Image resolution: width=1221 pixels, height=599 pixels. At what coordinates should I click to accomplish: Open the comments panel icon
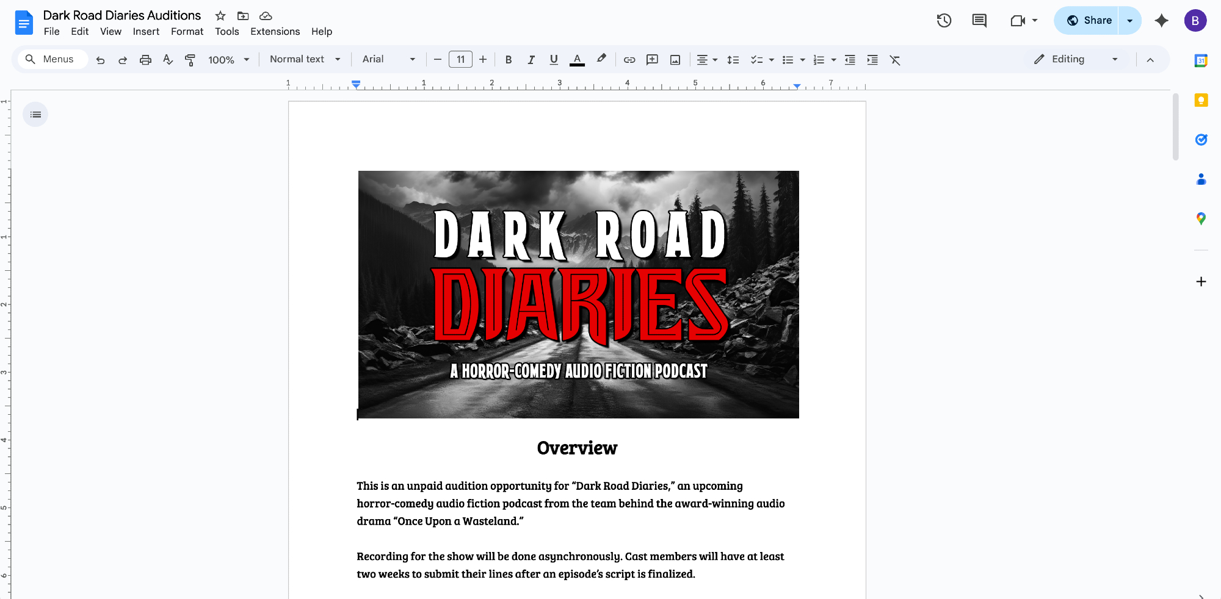coord(979,21)
